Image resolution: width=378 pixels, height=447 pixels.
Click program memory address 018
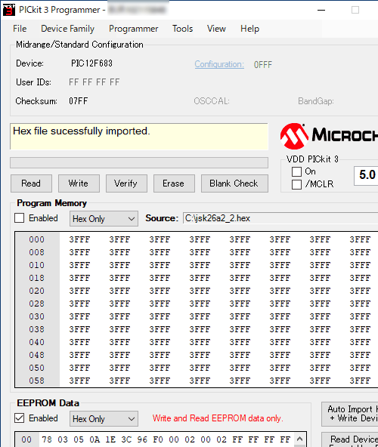[x=37, y=278]
